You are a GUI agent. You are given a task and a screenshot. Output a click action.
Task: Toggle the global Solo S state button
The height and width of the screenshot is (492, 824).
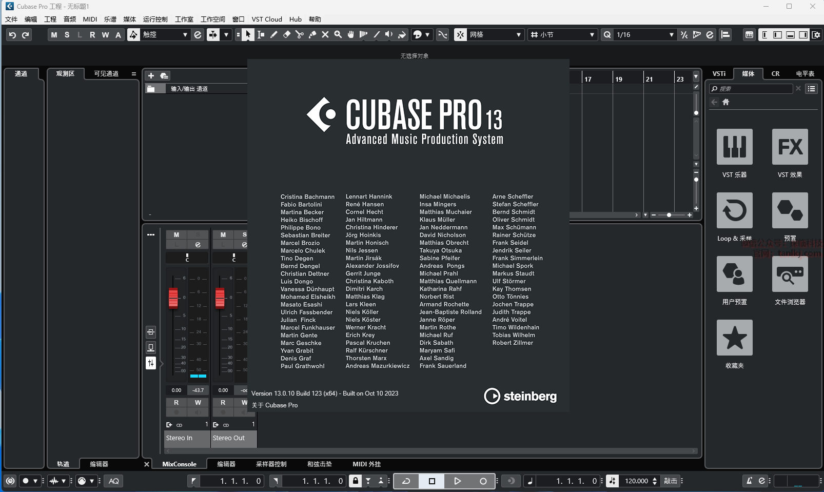pyautogui.click(x=67, y=35)
